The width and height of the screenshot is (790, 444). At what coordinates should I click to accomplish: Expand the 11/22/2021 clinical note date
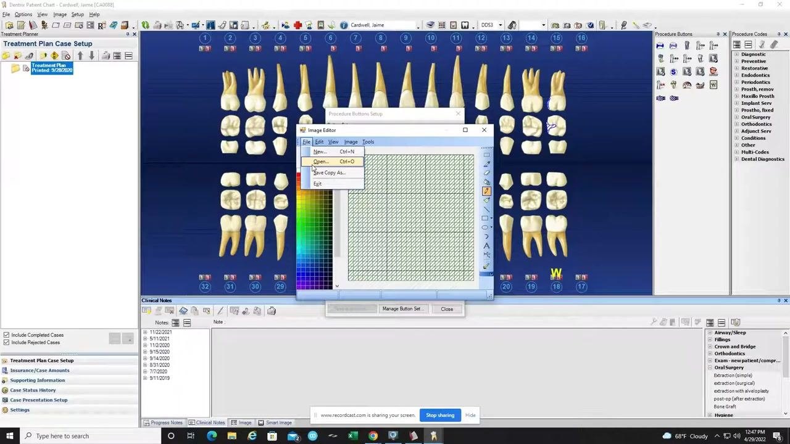click(145, 332)
